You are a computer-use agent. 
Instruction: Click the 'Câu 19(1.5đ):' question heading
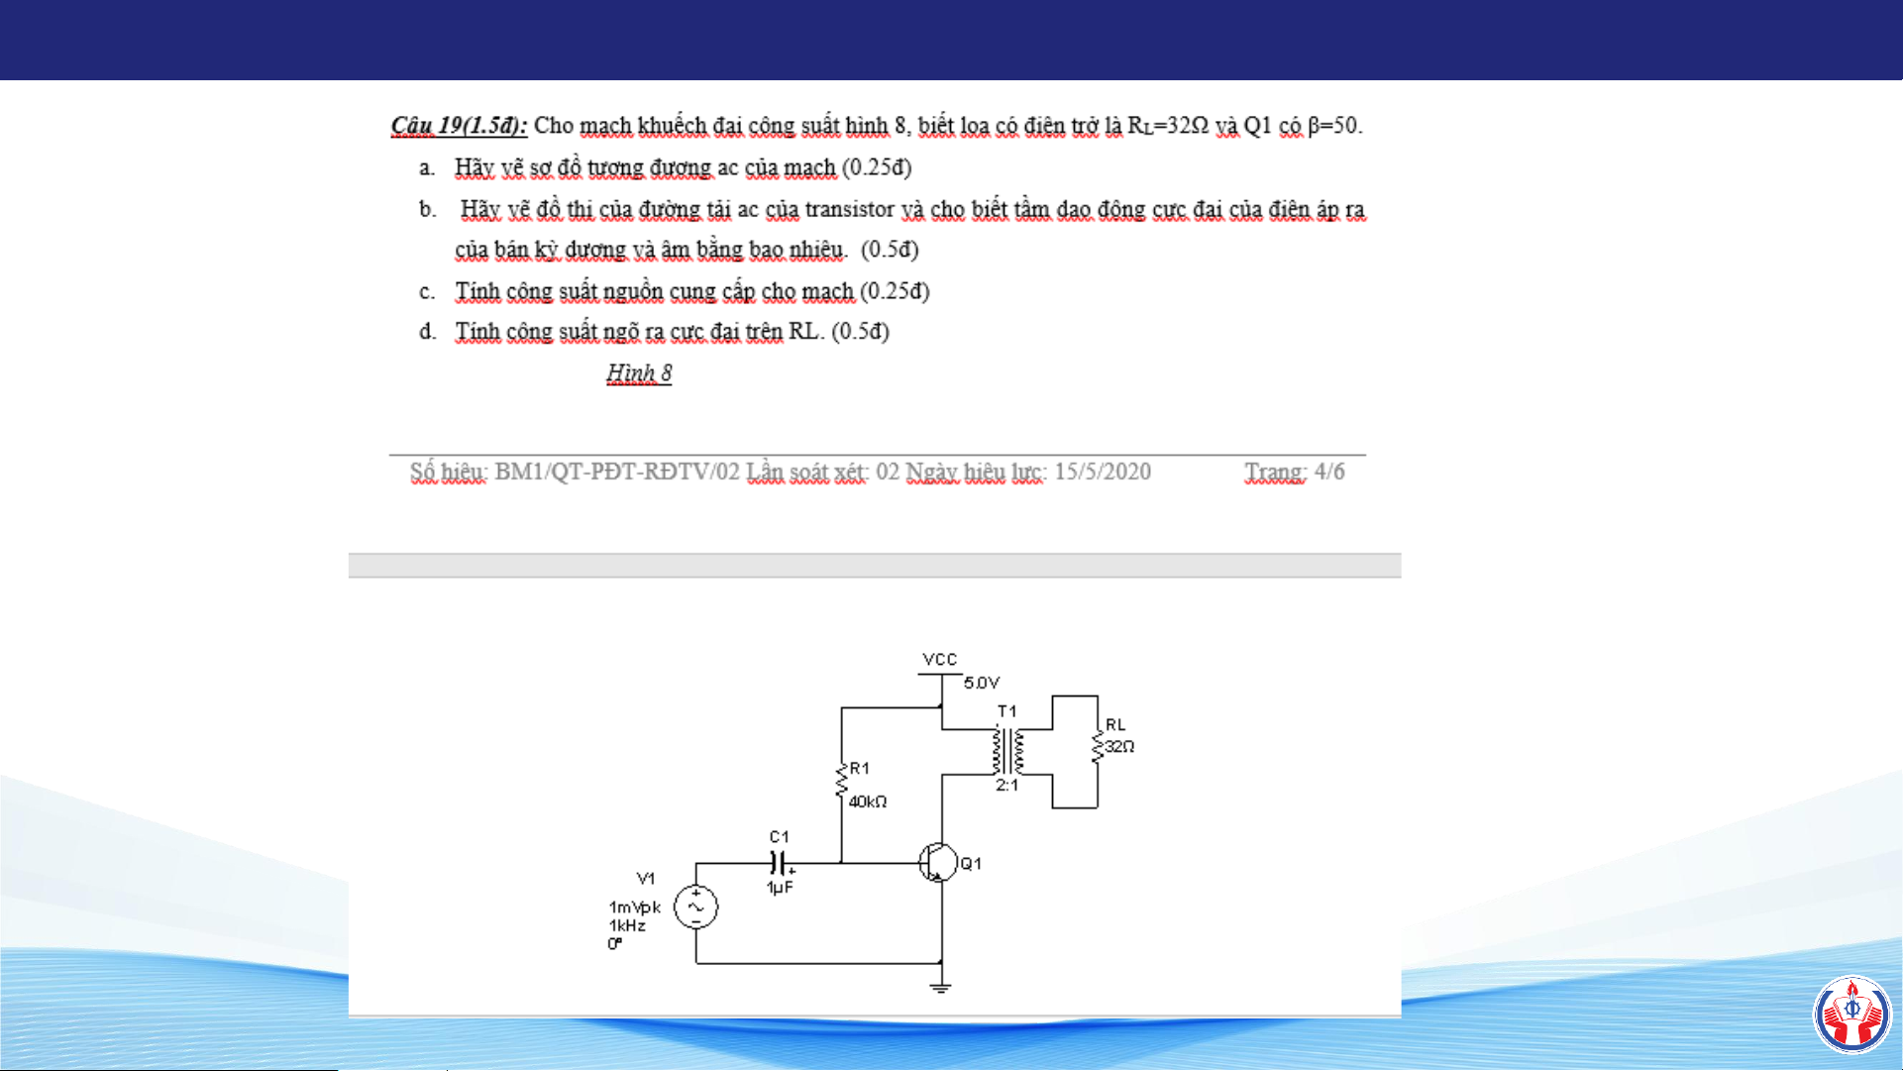tap(459, 126)
